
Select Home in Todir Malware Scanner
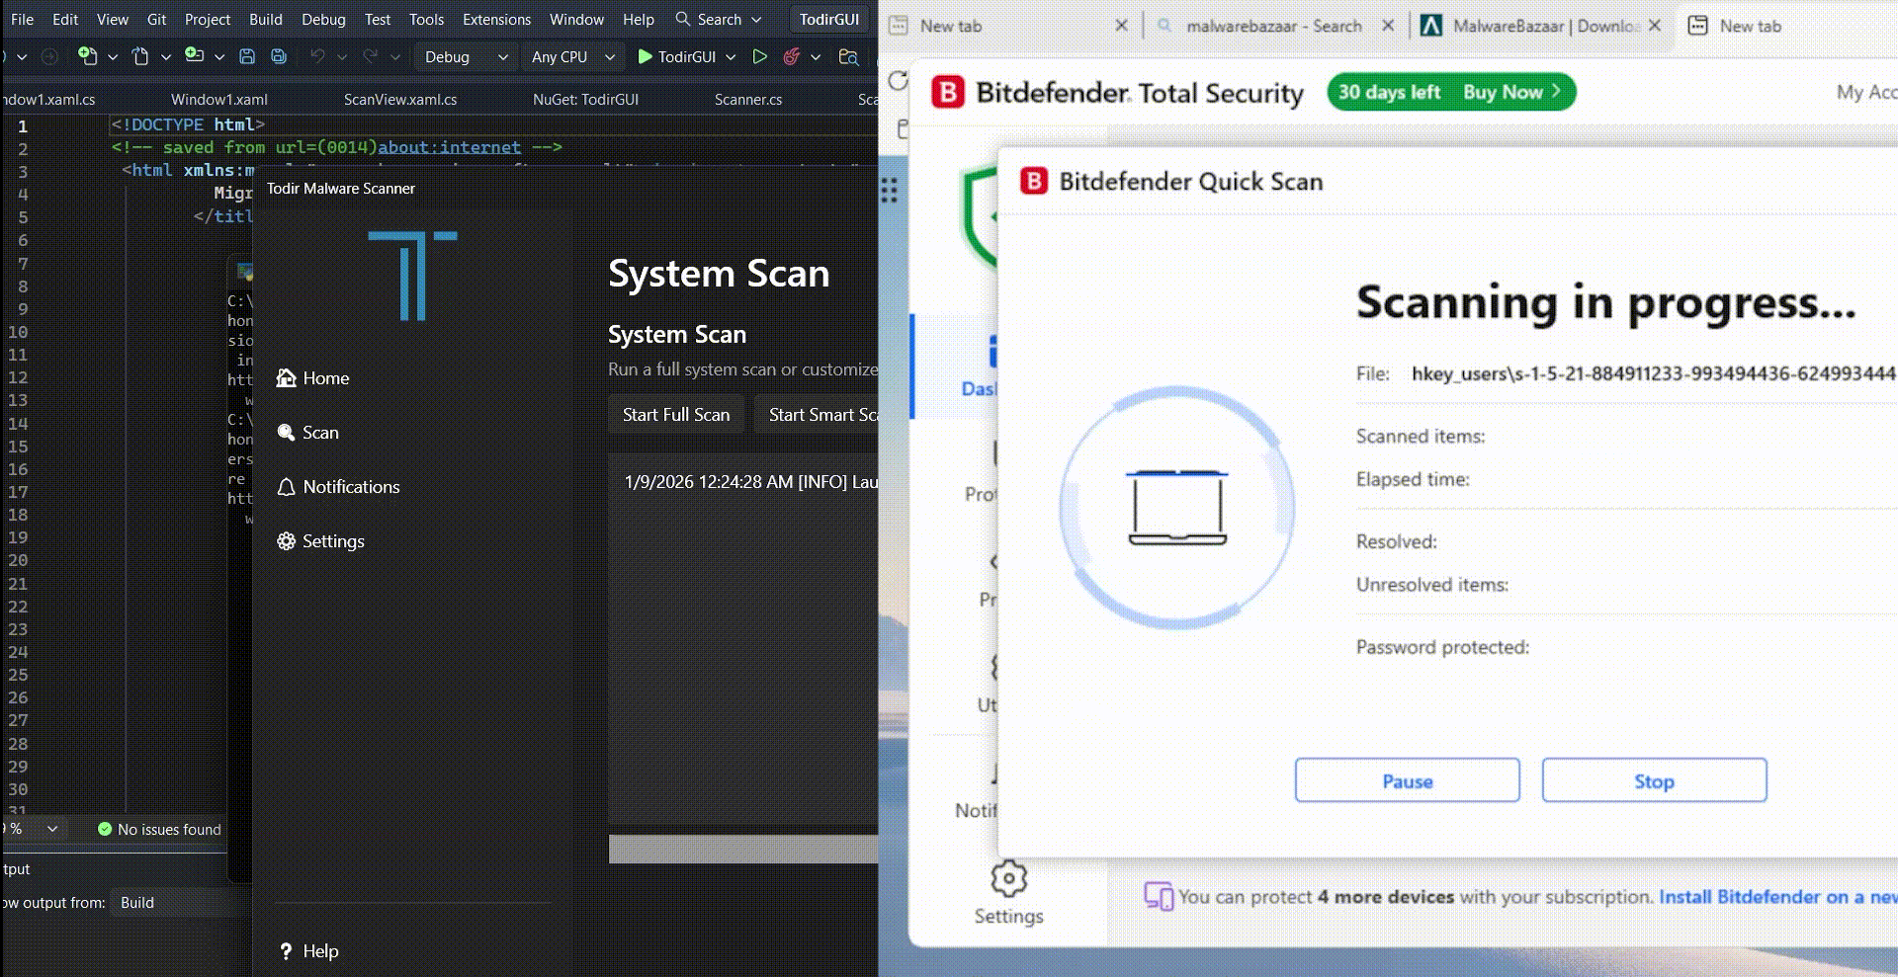point(325,377)
